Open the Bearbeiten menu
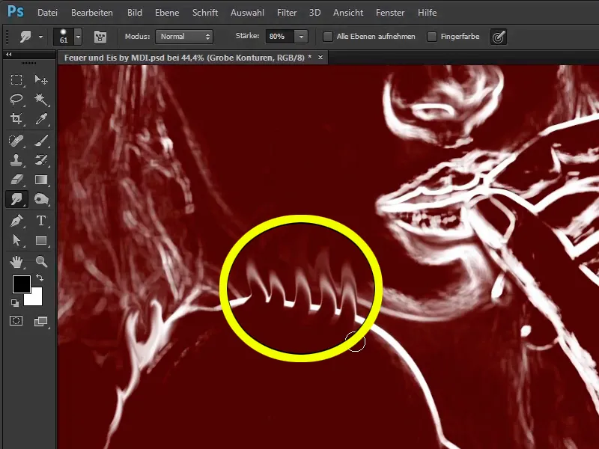 92,13
